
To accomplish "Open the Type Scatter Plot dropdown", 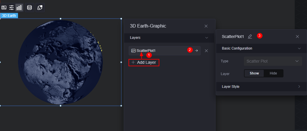I will point(273,61).
